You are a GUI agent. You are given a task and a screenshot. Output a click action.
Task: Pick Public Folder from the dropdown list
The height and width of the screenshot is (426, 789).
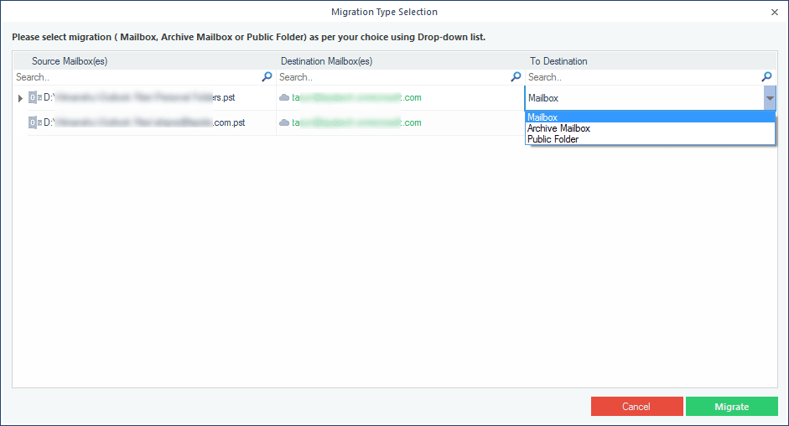pos(650,139)
